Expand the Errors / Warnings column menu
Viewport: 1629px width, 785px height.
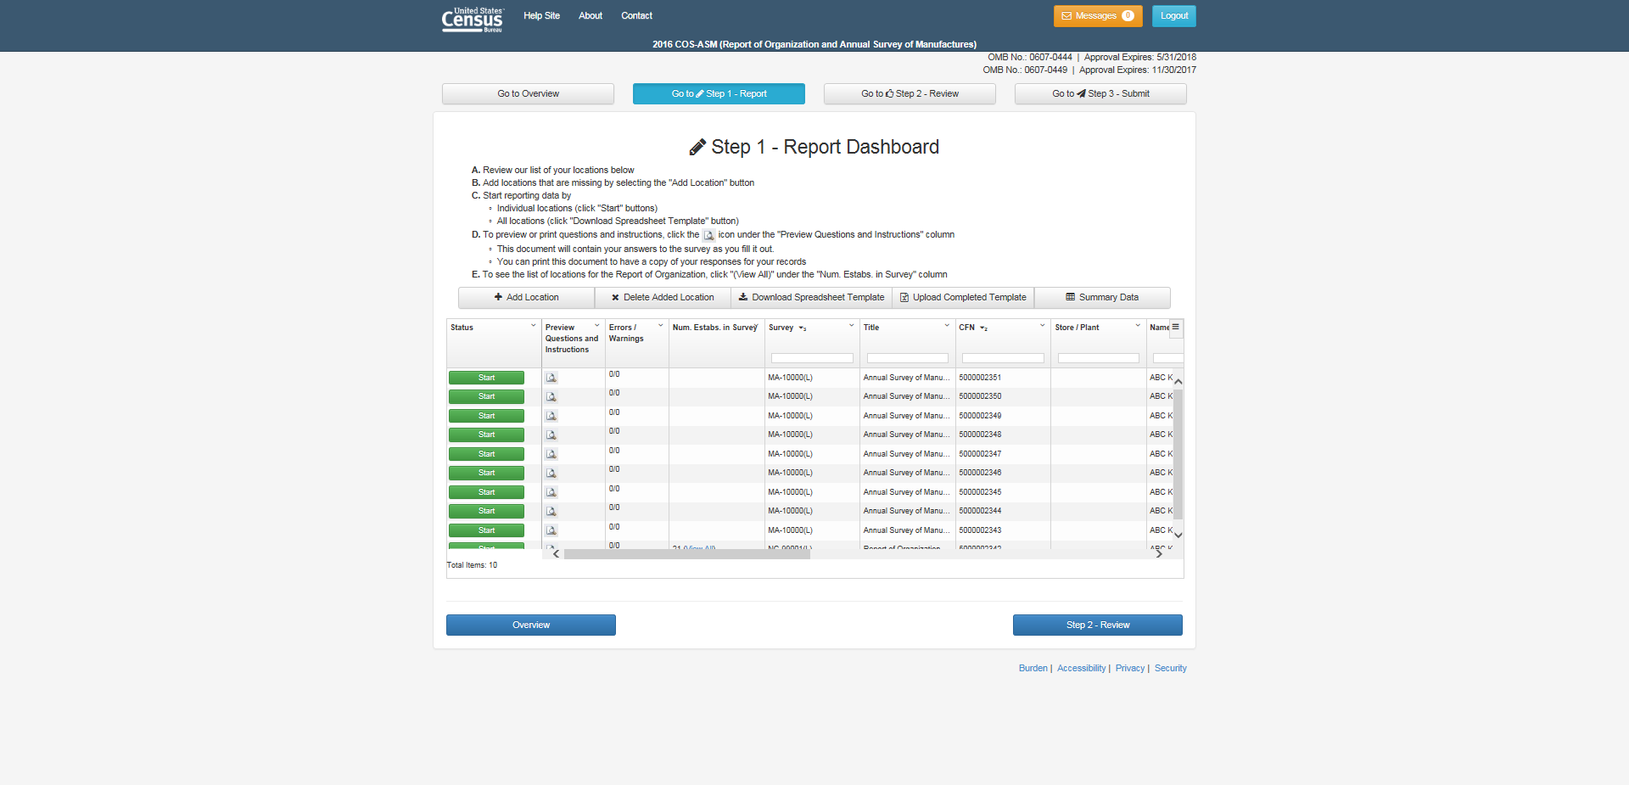(x=660, y=326)
